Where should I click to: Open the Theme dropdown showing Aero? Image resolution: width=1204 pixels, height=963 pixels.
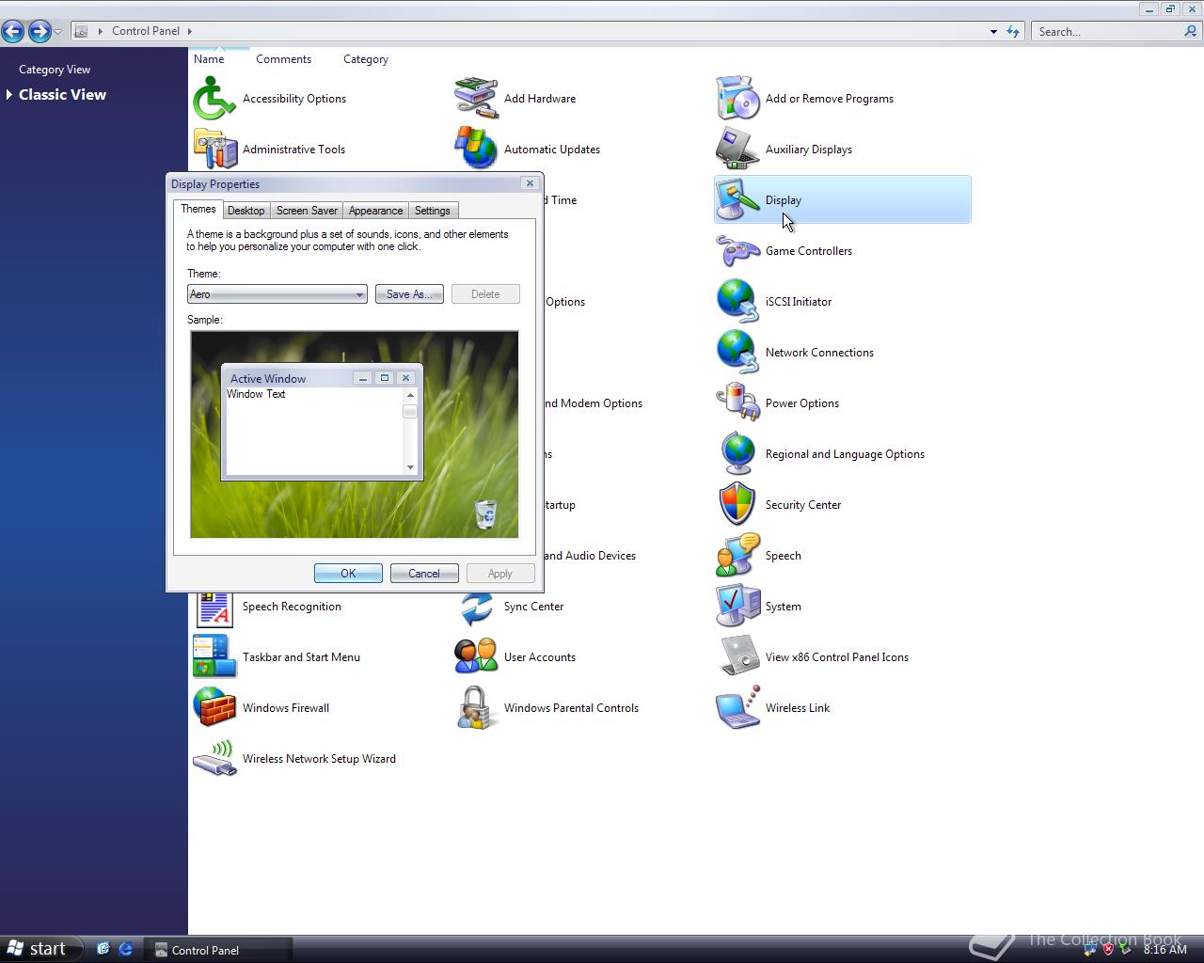[277, 294]
